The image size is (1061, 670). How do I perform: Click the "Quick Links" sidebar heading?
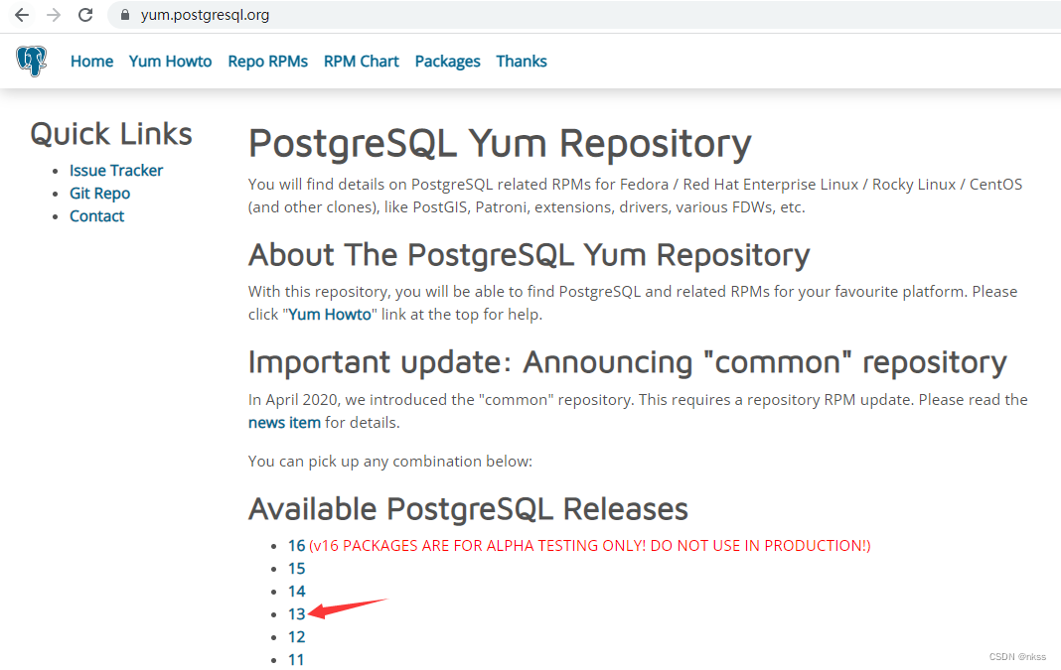click(111, 134)
